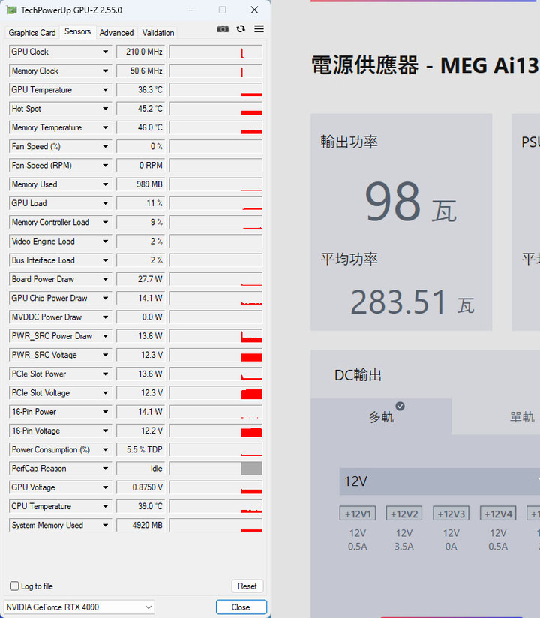Viewport: 540px width, 618px height.
Task: Switch to the Advanced tab
Action: click(x=116, y=33)
